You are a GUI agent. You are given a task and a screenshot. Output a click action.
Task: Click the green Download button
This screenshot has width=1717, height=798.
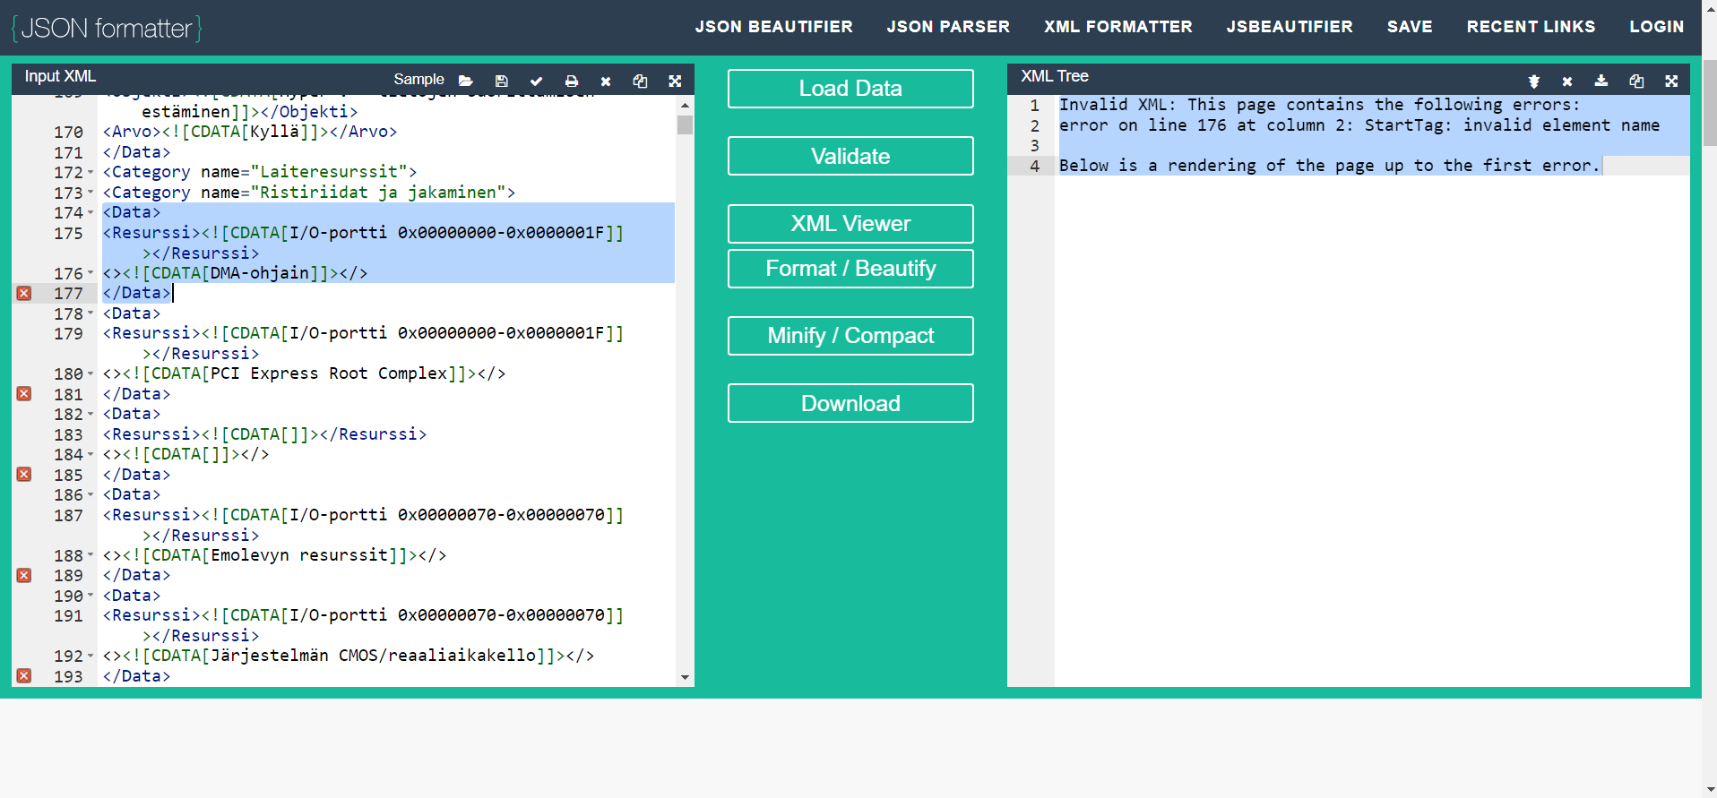click(850, 403)
